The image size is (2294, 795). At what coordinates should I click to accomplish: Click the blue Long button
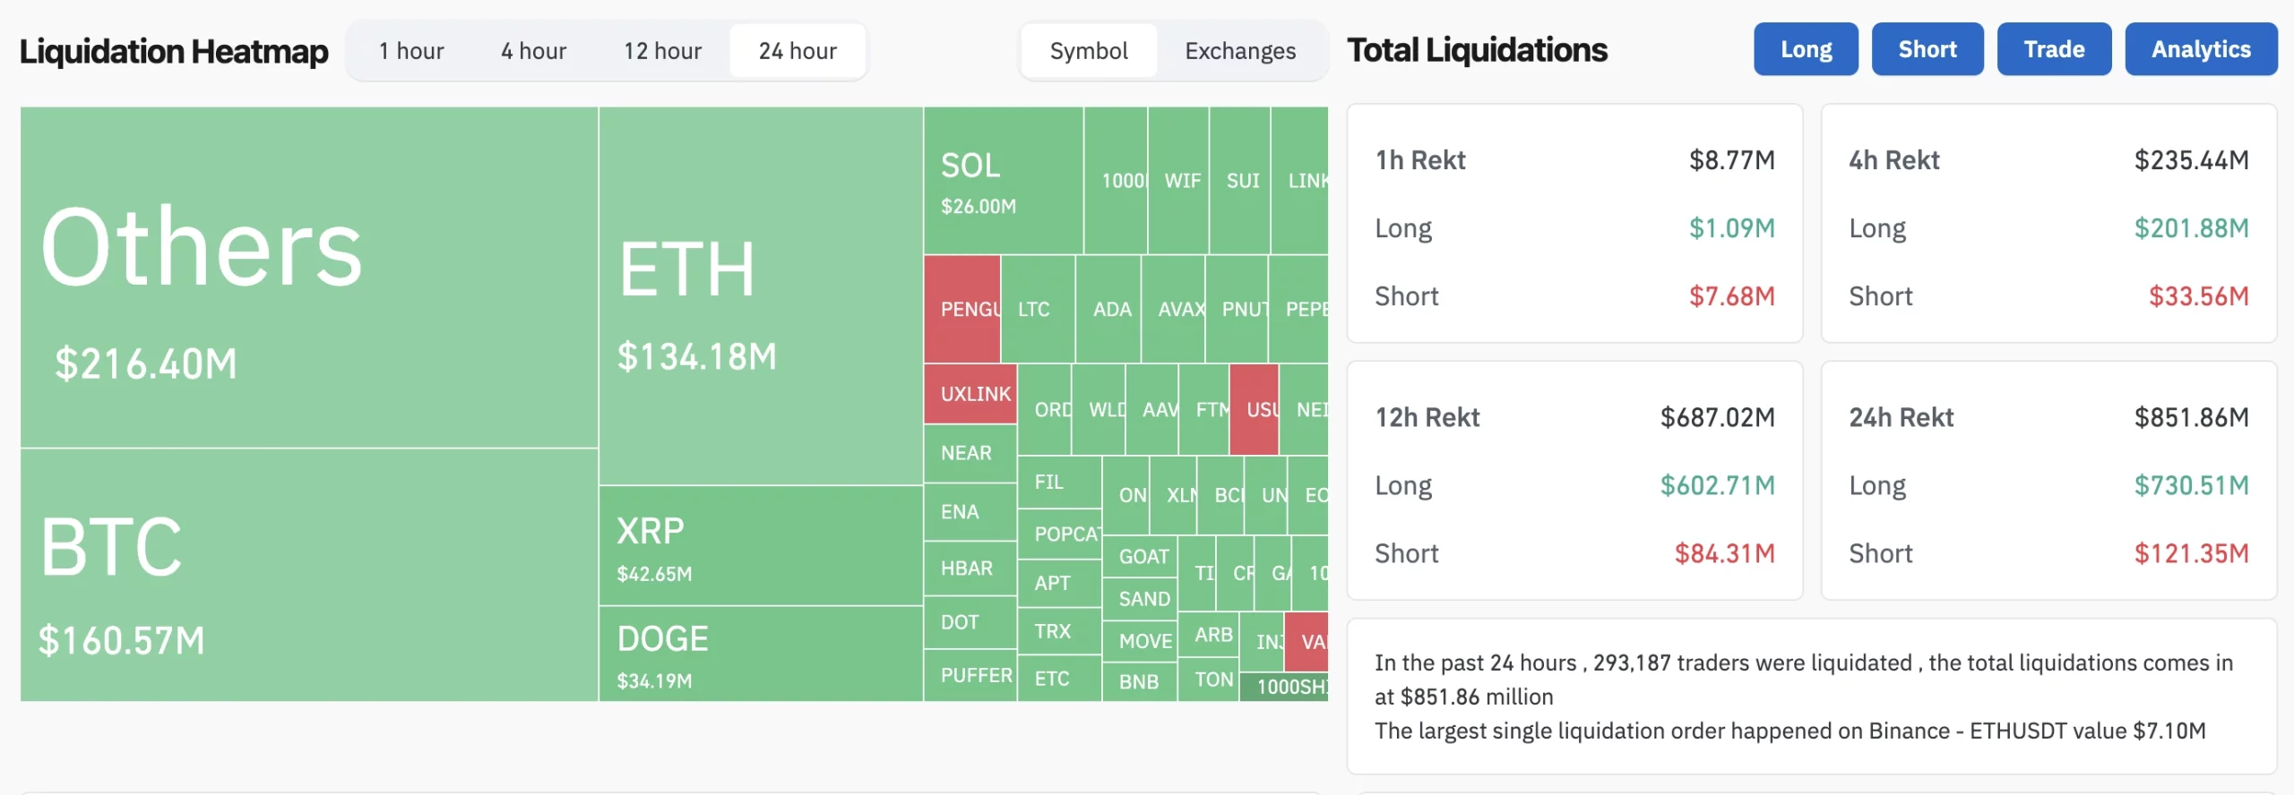click(1806, 49)
